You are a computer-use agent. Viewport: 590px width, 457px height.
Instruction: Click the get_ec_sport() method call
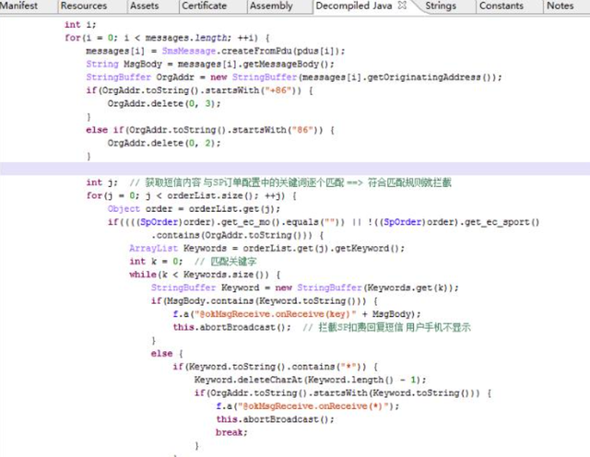pyautogui.click(x=501, y=222)
